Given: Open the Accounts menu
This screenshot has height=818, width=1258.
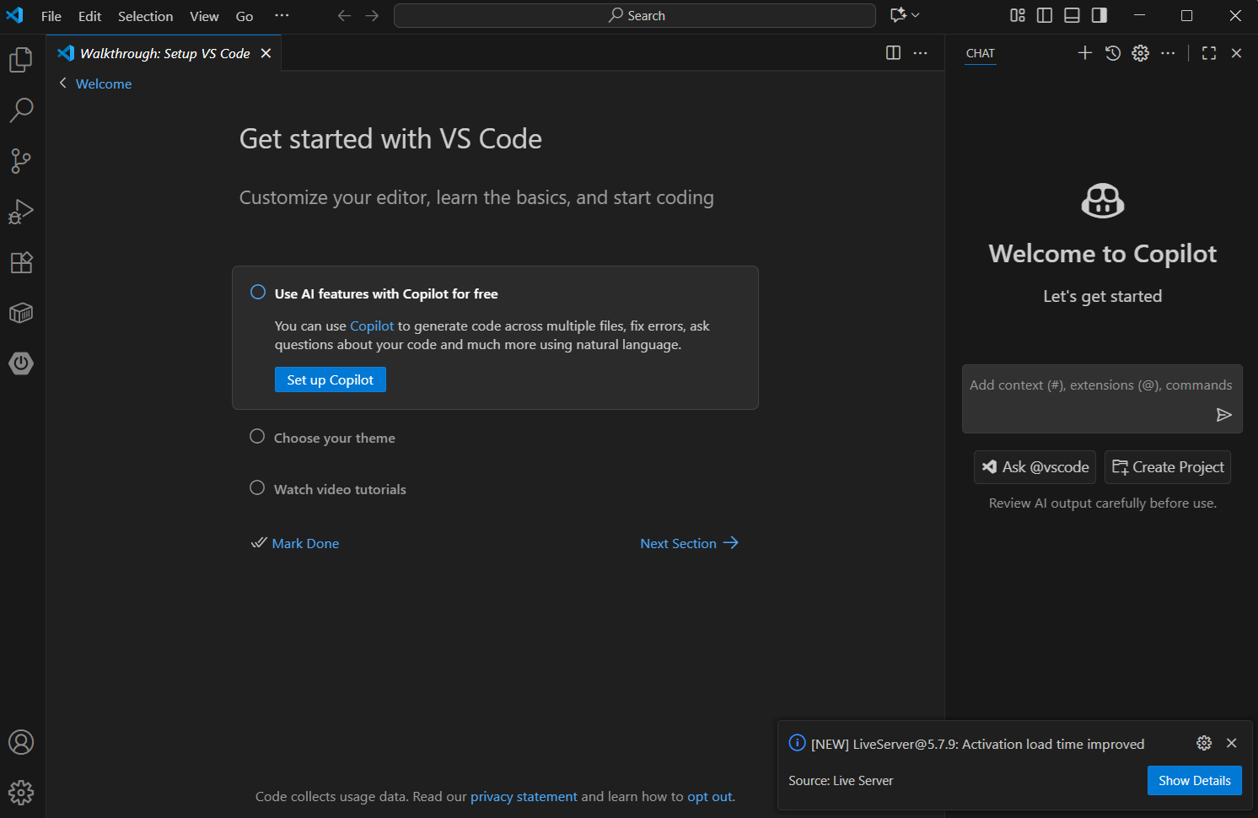Looking at the screenshot, I should coord(21,742).
